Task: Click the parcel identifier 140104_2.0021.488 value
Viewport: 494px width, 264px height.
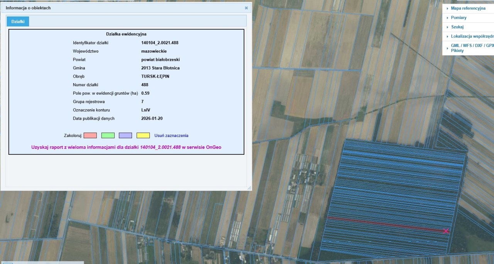Action: [160, 43]
